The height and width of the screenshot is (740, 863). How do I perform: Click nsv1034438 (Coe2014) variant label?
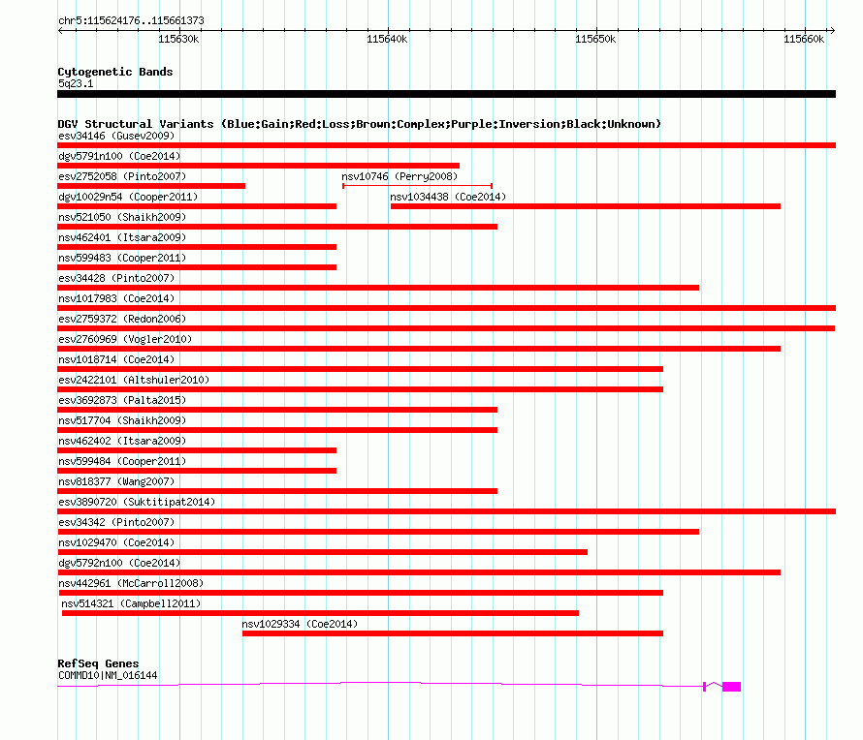click(448, 197)
